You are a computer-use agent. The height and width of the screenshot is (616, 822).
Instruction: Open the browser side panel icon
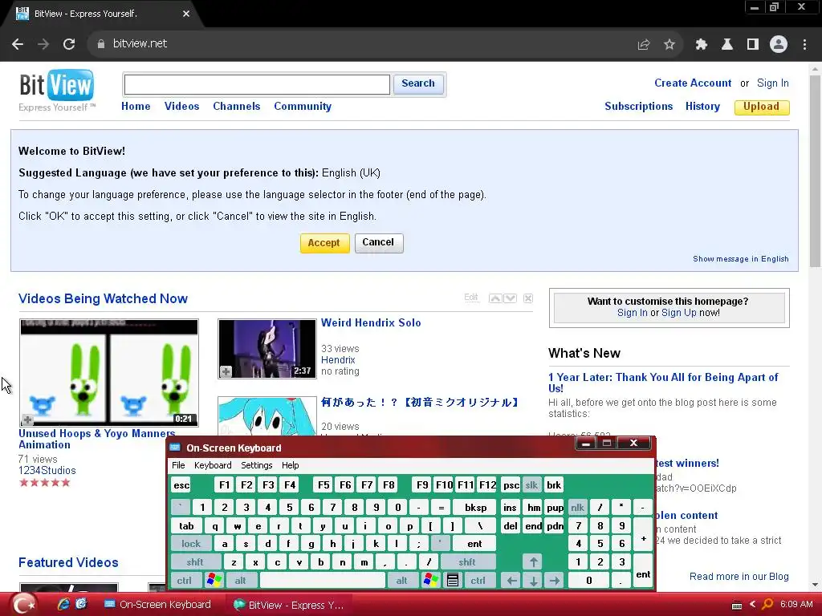(x=753, y=45)
